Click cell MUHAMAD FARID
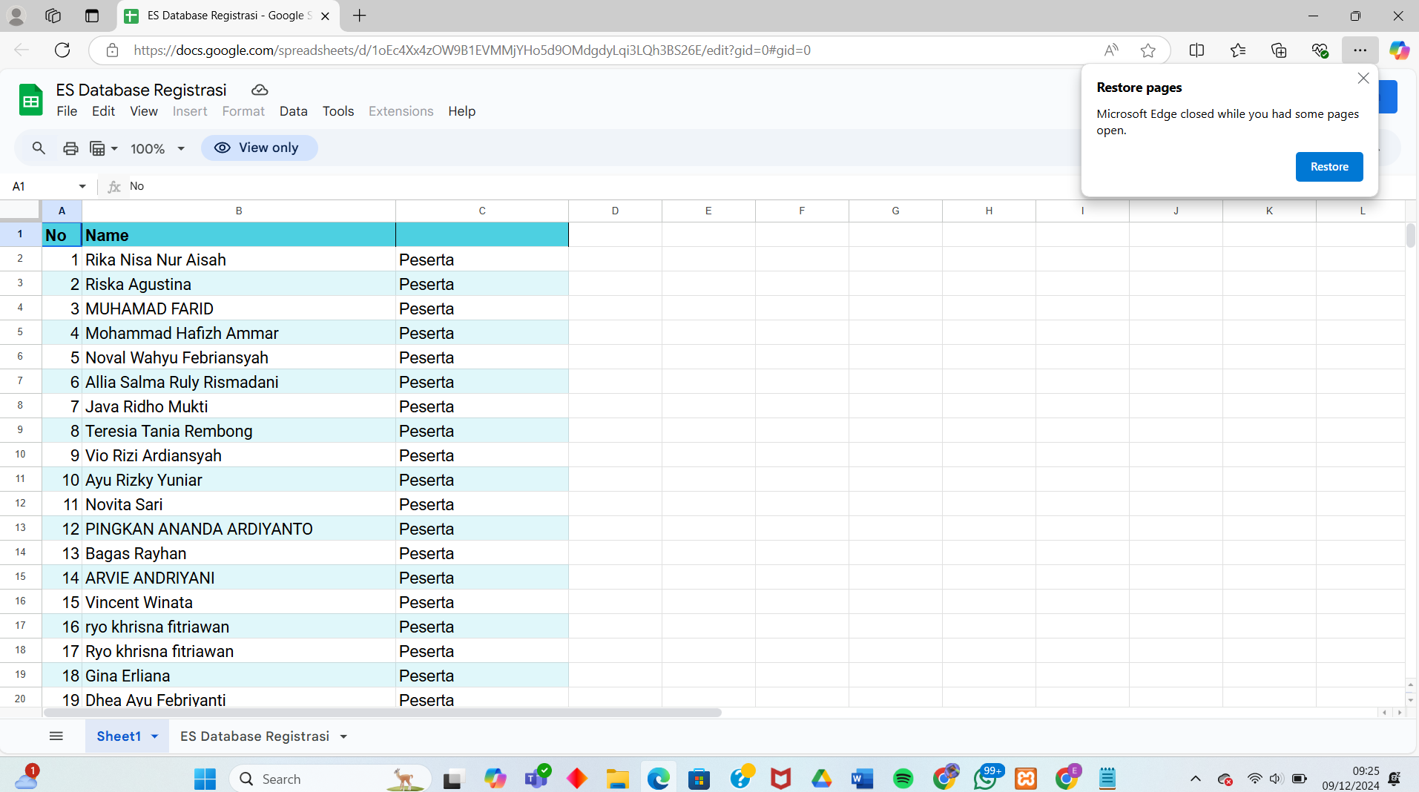 click(x=239, y=308)
